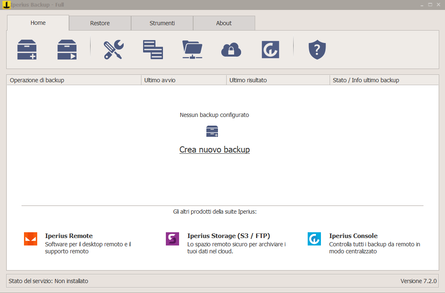Open the Strumenti tab

click(162, 23)
